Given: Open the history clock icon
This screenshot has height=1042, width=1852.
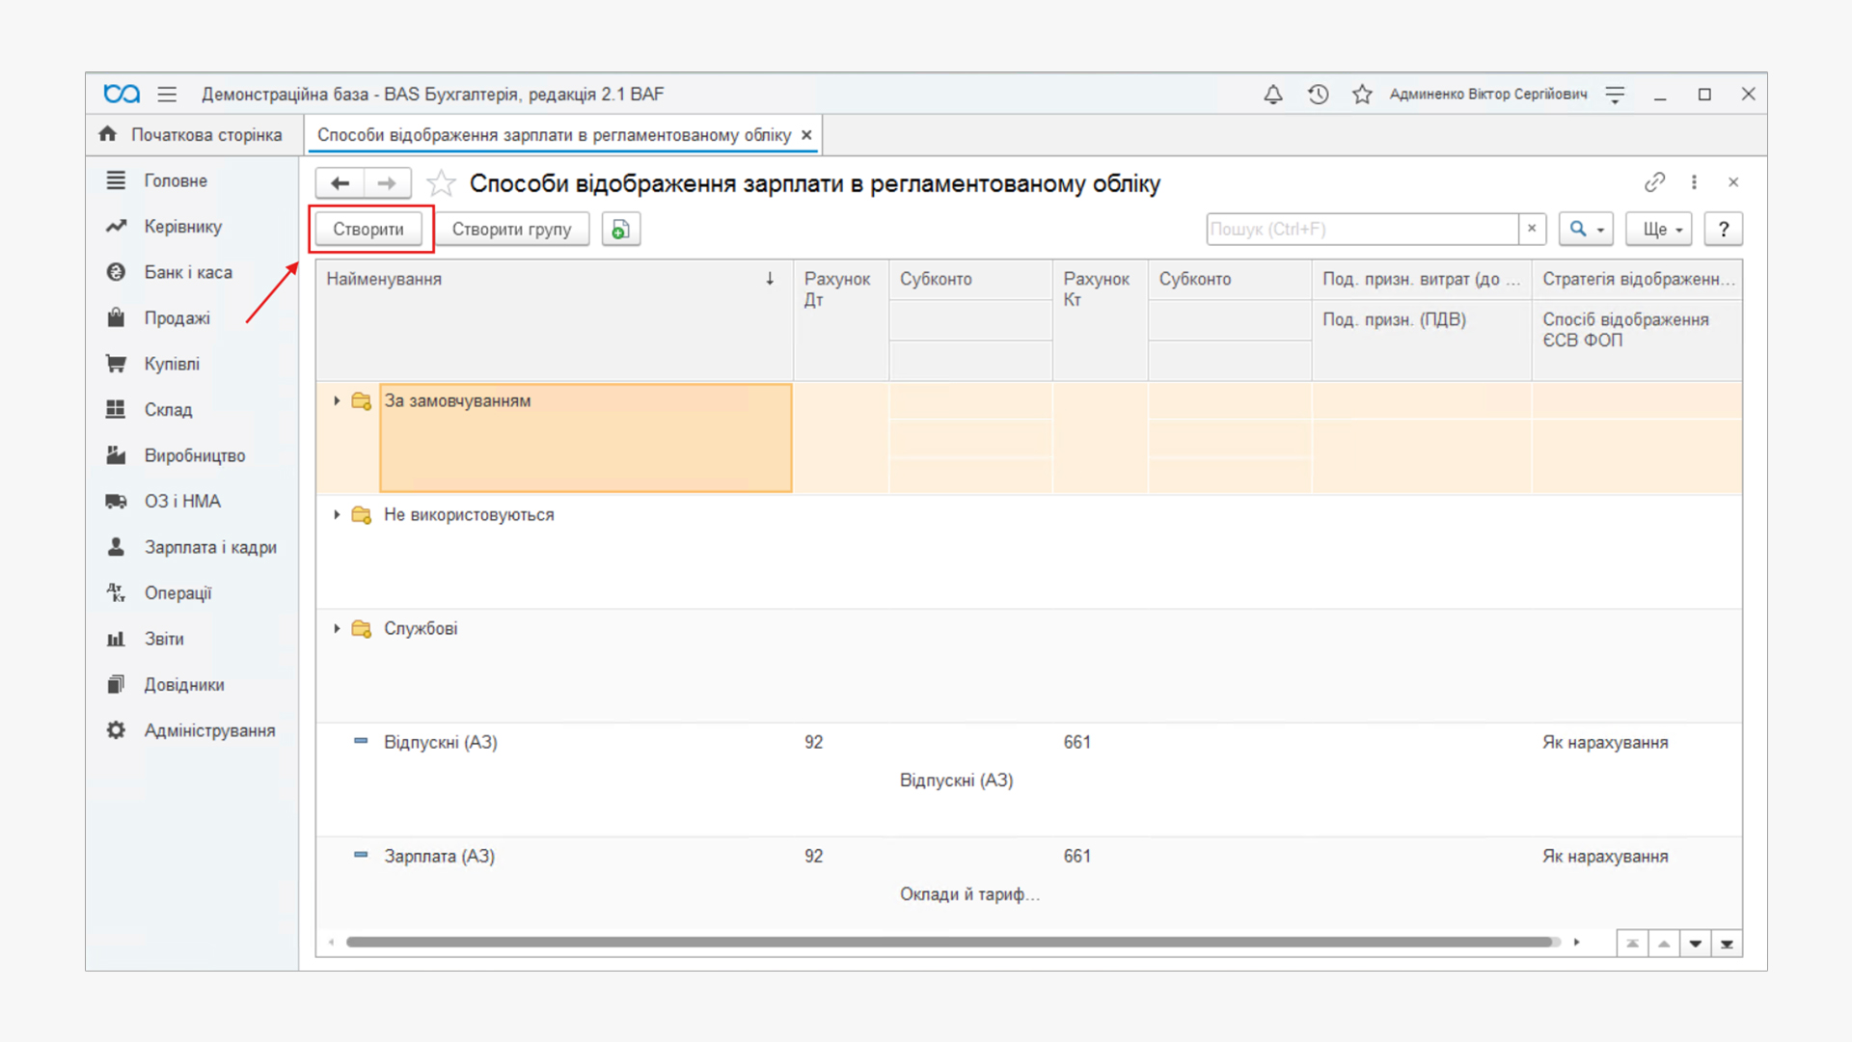Looking at the screenshot, I should click(x=1318, y=95).
